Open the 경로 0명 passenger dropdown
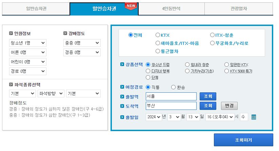Image resolution: width=279 pixels, height=151 pixels. [28, 71]
